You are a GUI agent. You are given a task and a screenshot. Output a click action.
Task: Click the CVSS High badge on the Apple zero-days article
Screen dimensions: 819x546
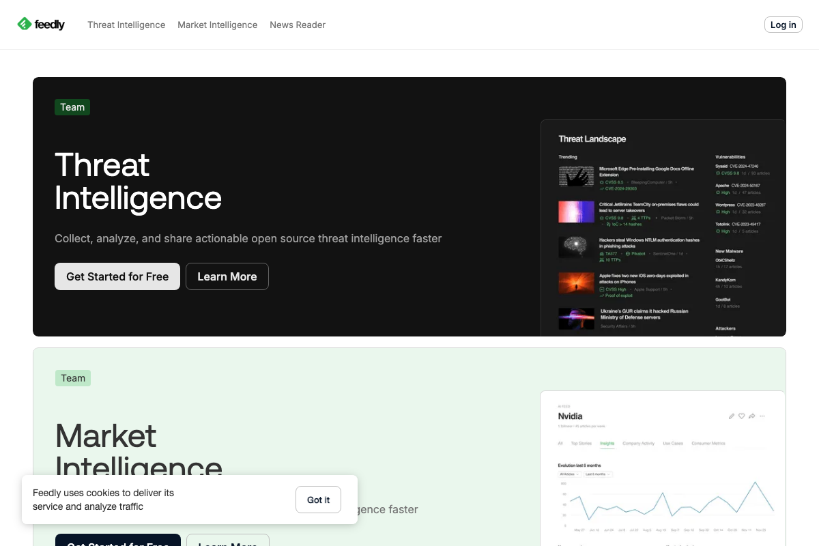coord(614,289)
